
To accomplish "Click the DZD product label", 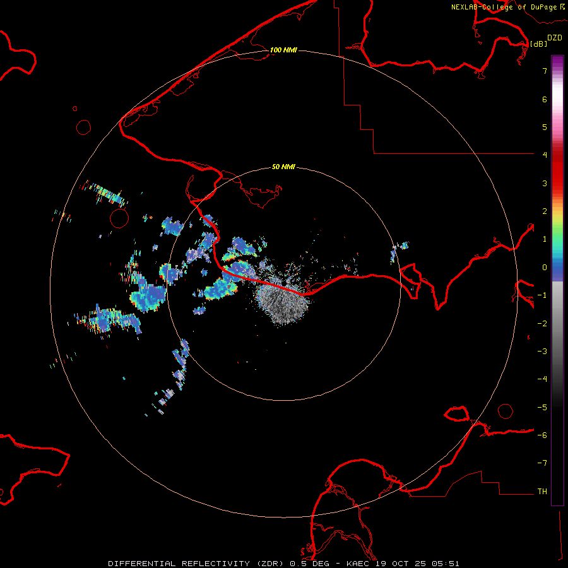I will tap(555, 37).
